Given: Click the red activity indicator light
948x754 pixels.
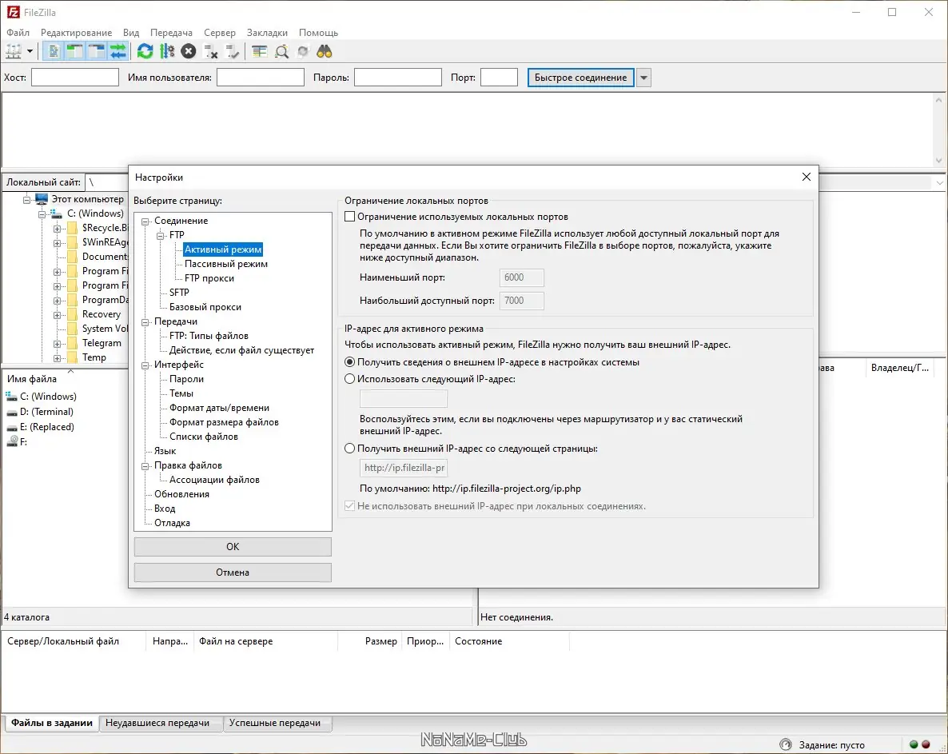Looking at the screenshot, I should 926,744.
